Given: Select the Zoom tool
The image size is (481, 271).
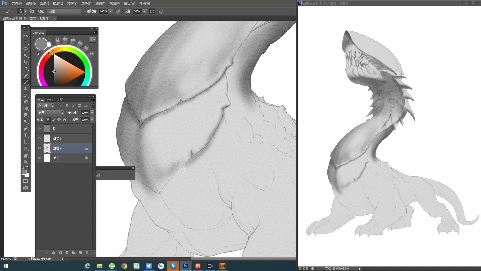Looking at the screenshot, I should pos(26,162).
